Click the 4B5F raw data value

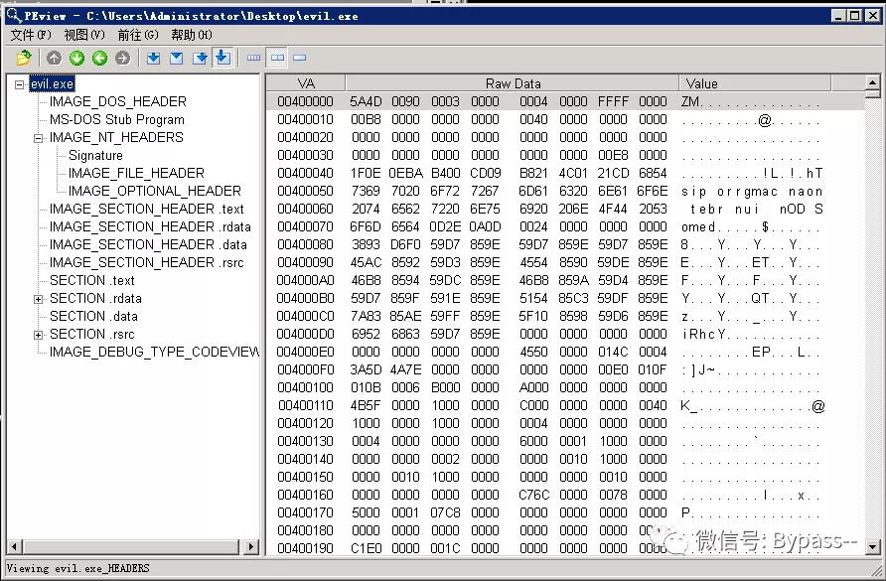(366, 406)
